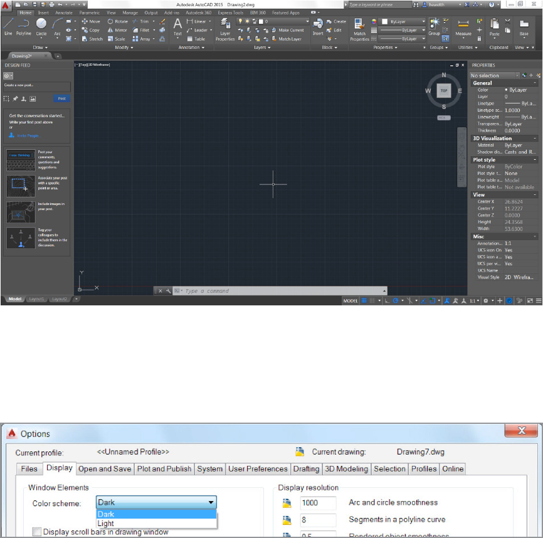Switch to the Annotate ribbon tab
The width and height of the screenshot is (543, 538).
click(x=64, y=13)
